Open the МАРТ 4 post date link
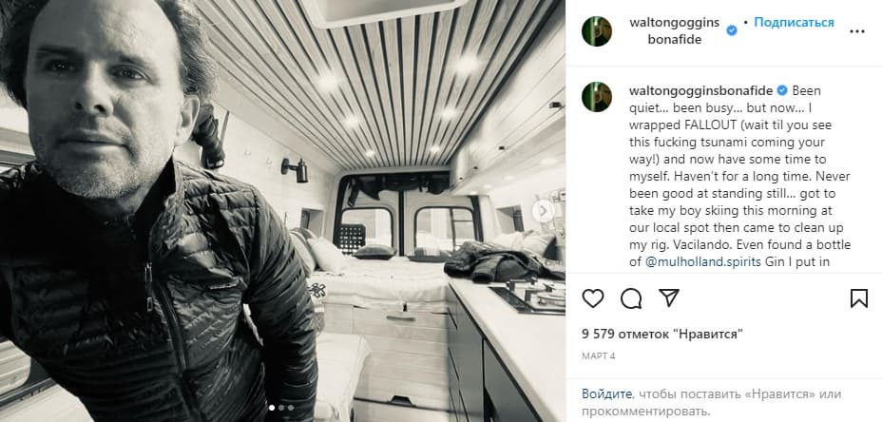This screenshot has width=882, height=422. (599, 356)
